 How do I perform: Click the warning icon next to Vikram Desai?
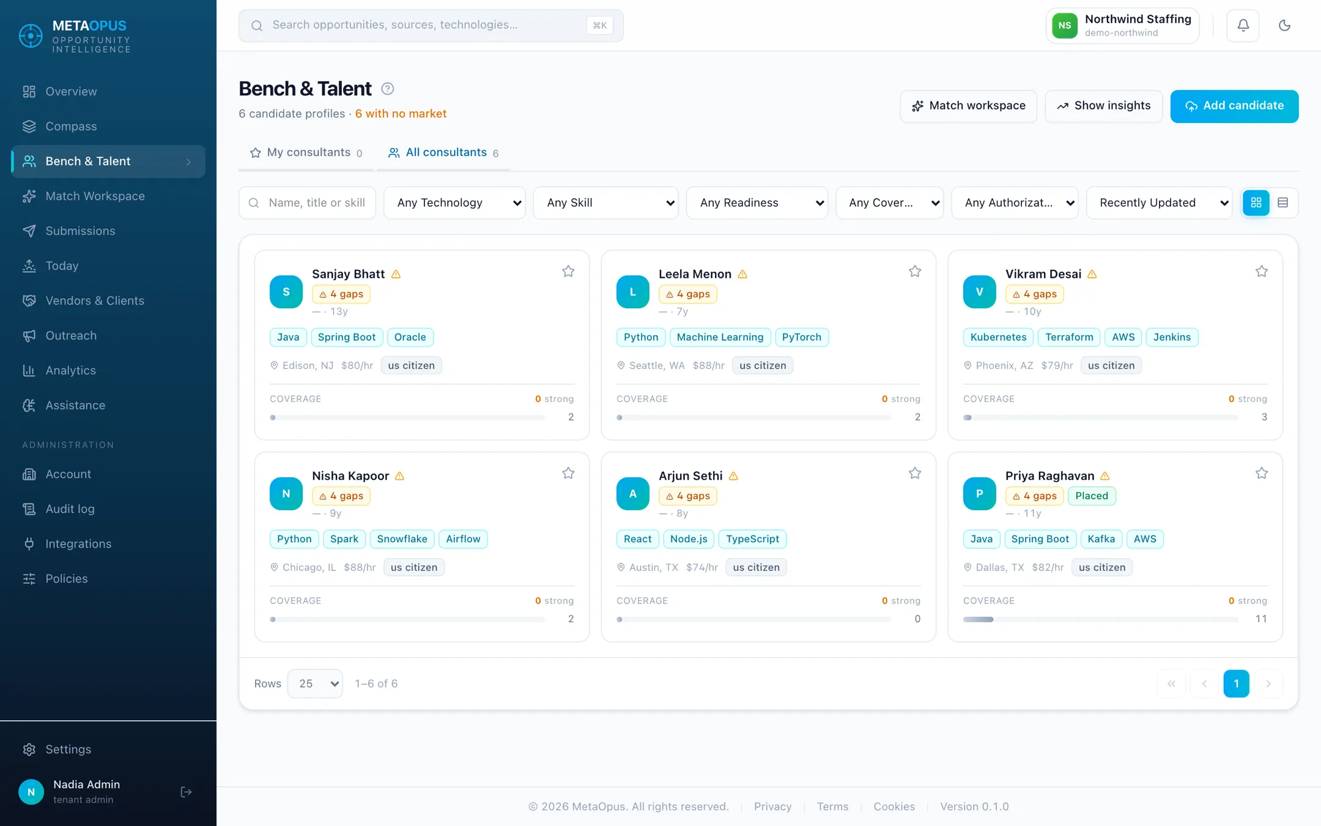click(1092, 274)
